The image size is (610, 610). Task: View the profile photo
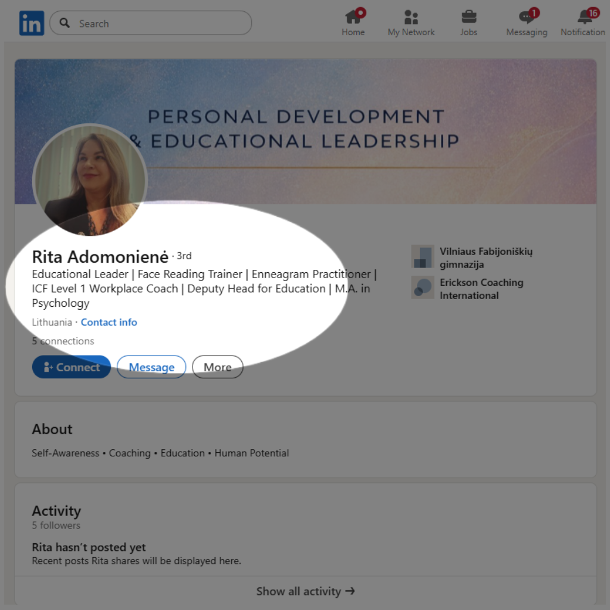89,180
